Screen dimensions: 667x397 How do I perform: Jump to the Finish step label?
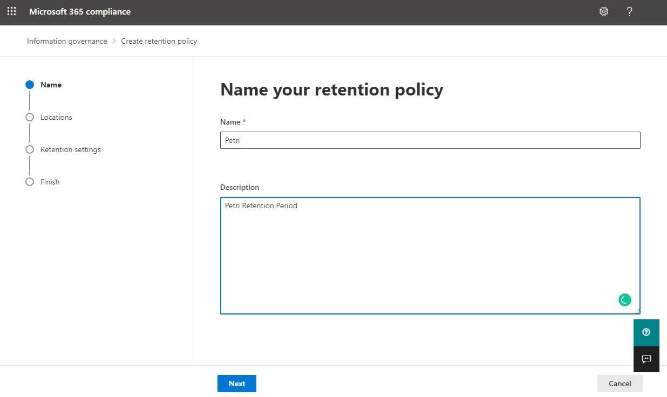click(x=50, y=182)
